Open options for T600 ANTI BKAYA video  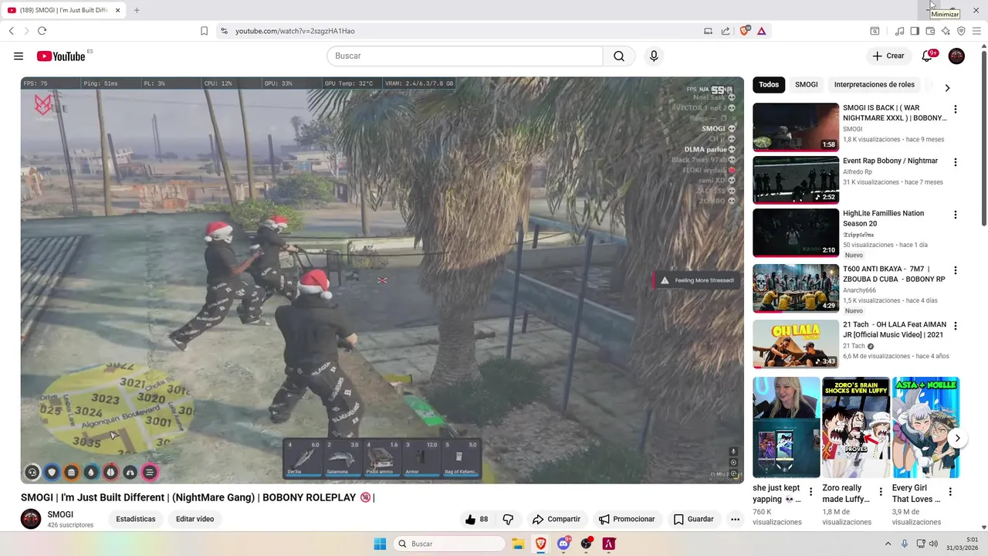956,270
